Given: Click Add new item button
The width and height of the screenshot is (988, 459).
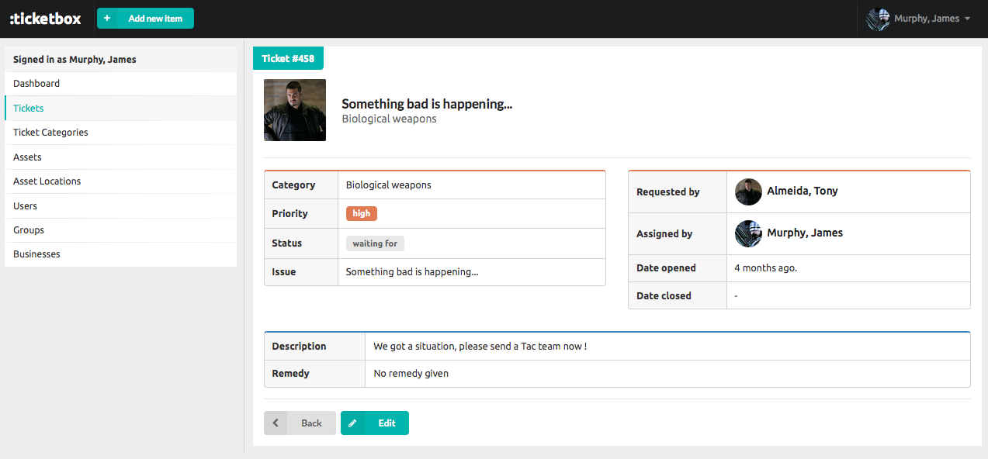Looking at the screenshot, I should (145, 19).
